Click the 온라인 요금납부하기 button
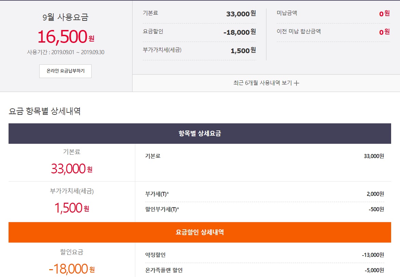 [65, 71]
